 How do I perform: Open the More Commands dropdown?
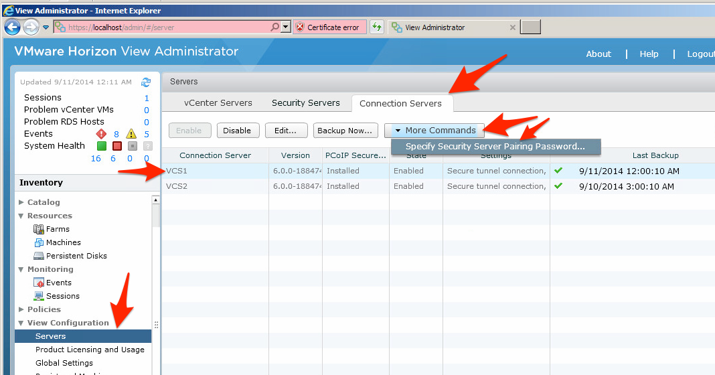click(434, 131)
